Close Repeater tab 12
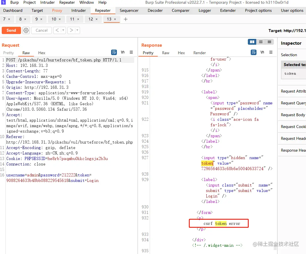 pos(97,19)
